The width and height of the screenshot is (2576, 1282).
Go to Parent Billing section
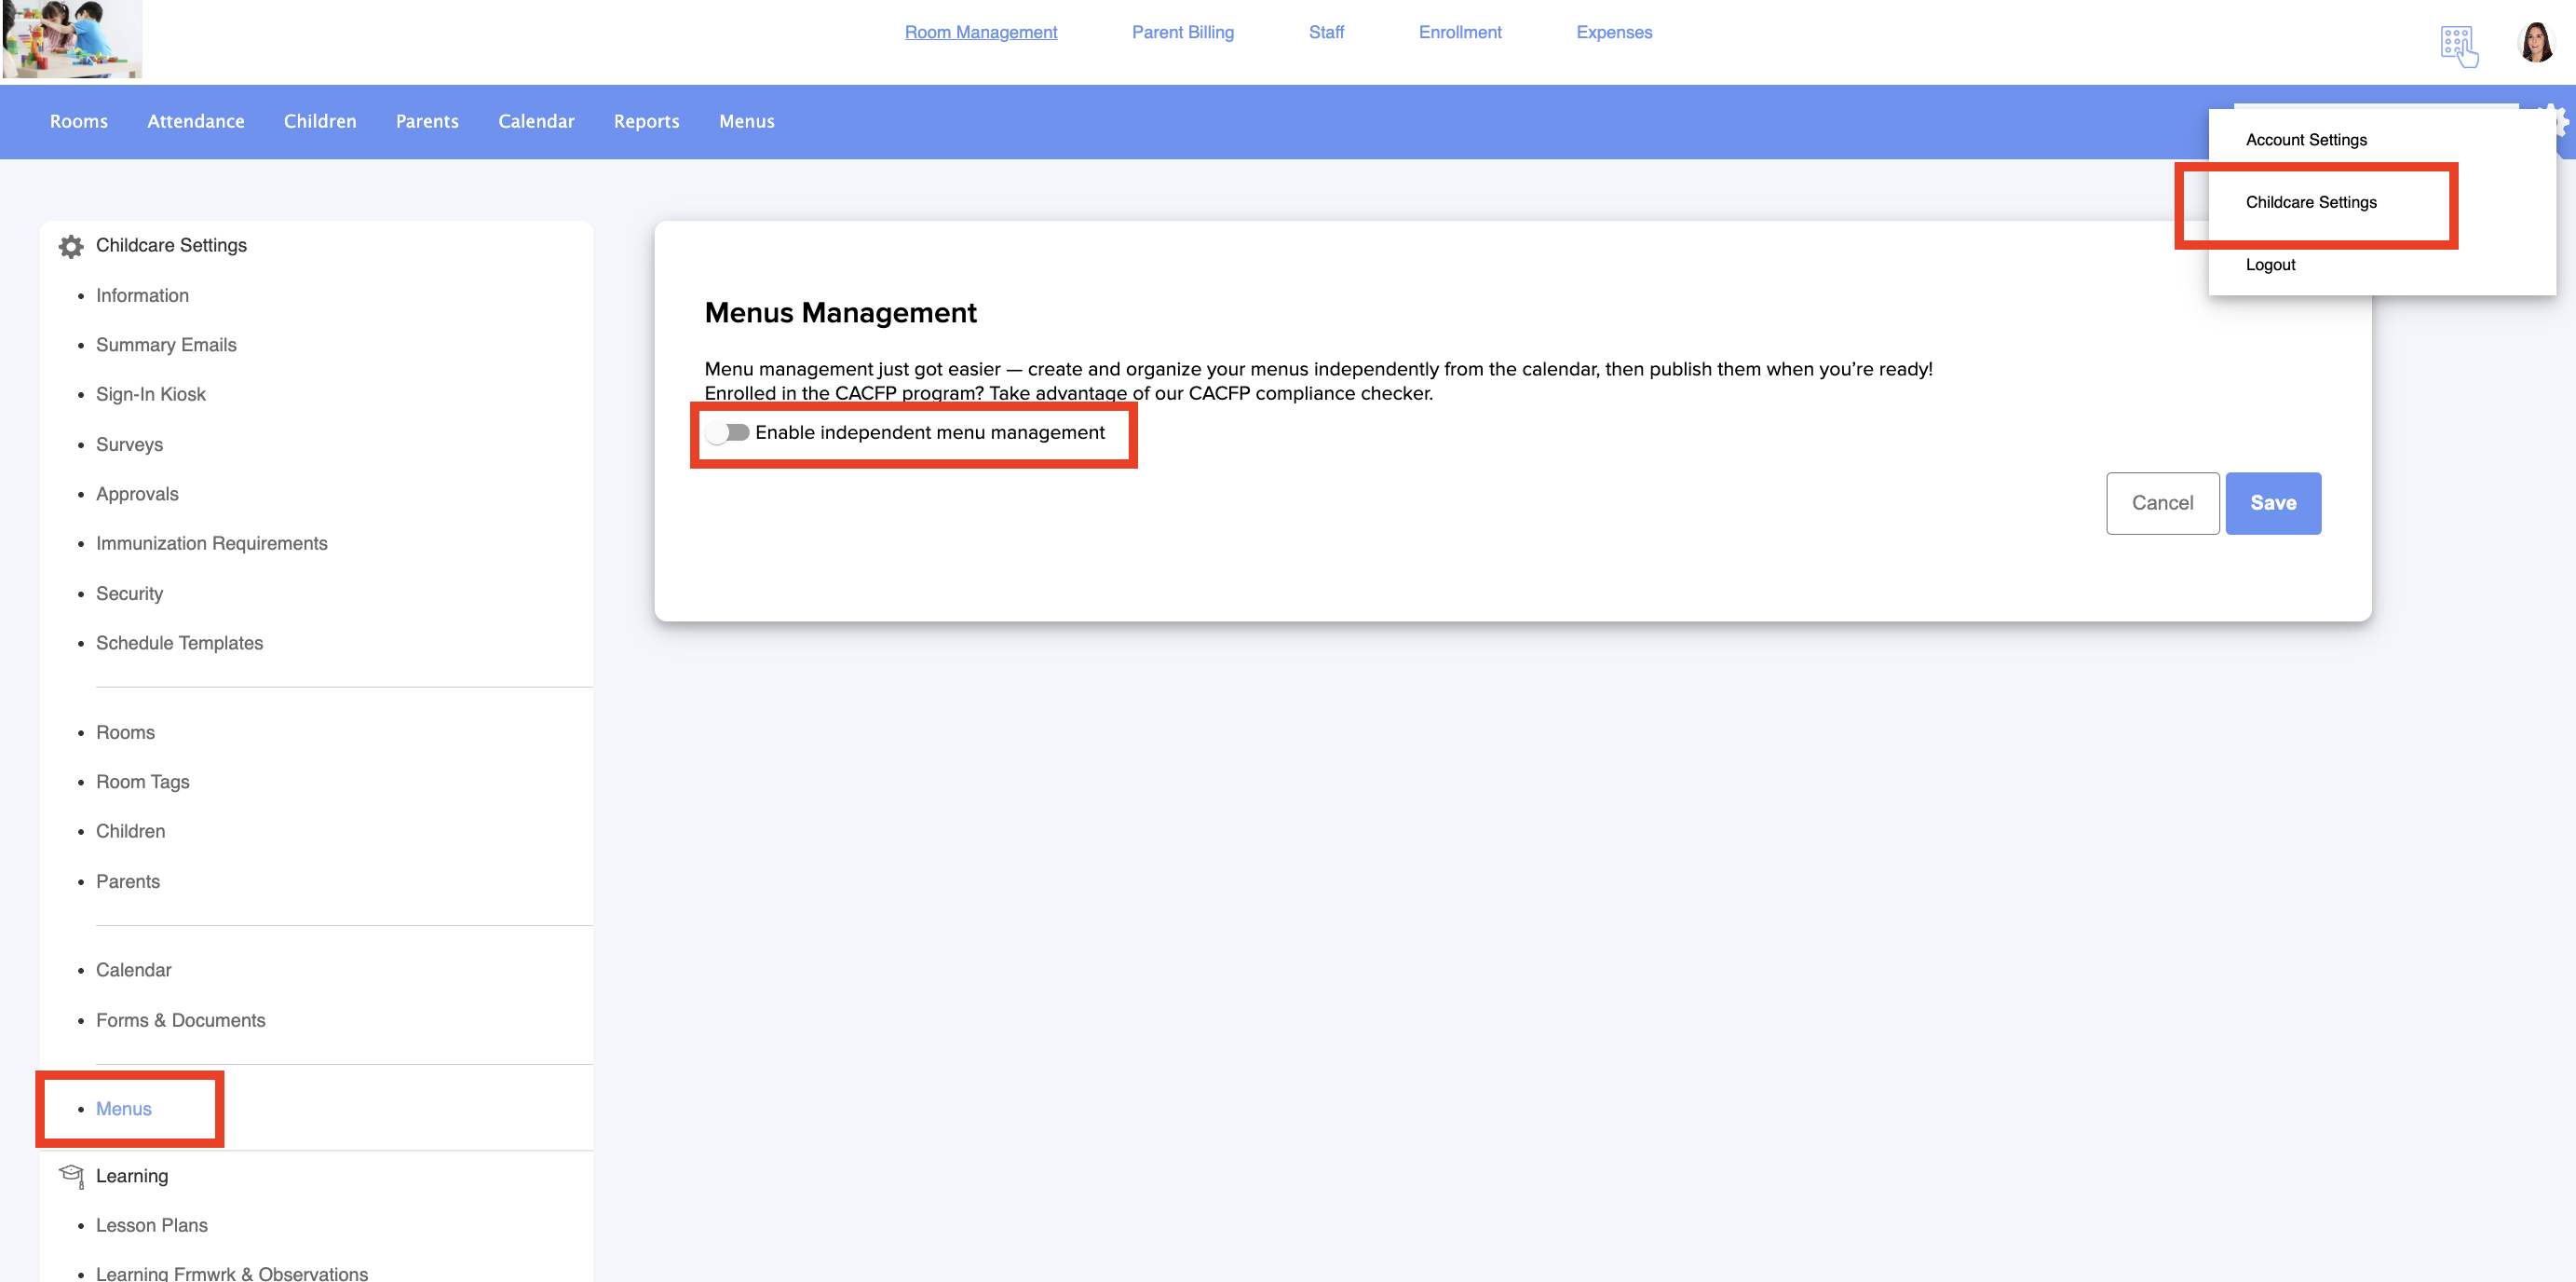click(1182, 32)
